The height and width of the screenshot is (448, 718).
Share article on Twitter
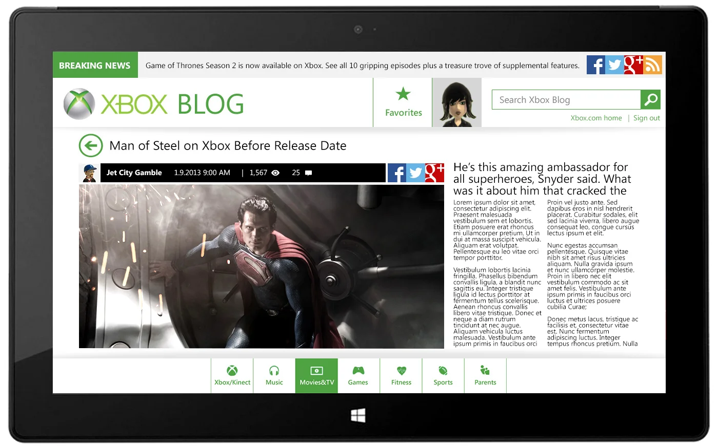(x=415, y=173)
